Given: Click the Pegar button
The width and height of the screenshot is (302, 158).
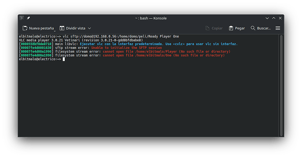Looking at the screenshot, I should tap(237, 28).
